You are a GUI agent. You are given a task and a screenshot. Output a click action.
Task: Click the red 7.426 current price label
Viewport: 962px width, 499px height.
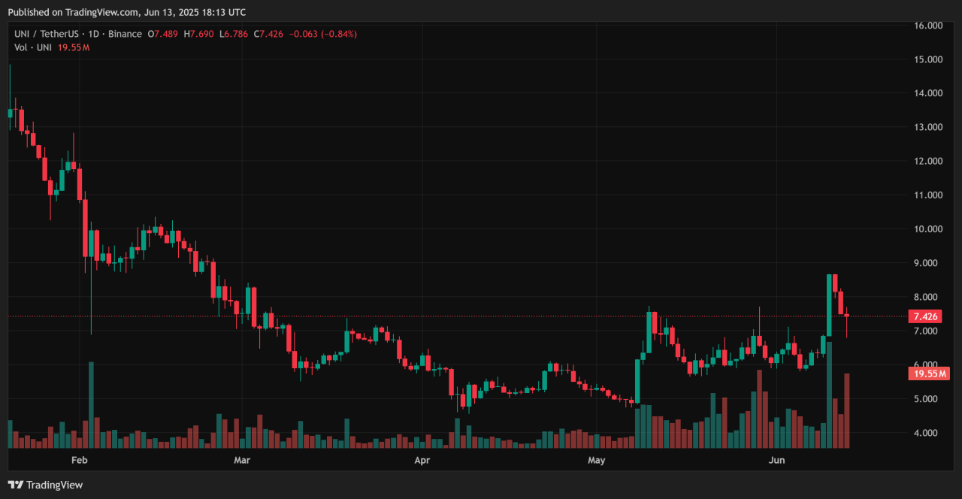click(x=924, y=316)
